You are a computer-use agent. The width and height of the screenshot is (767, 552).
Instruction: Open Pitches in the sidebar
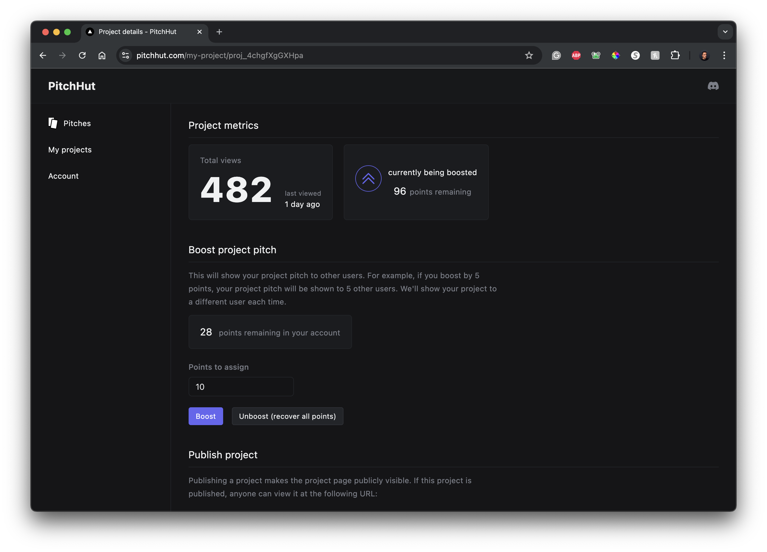(x=70, y=123)
